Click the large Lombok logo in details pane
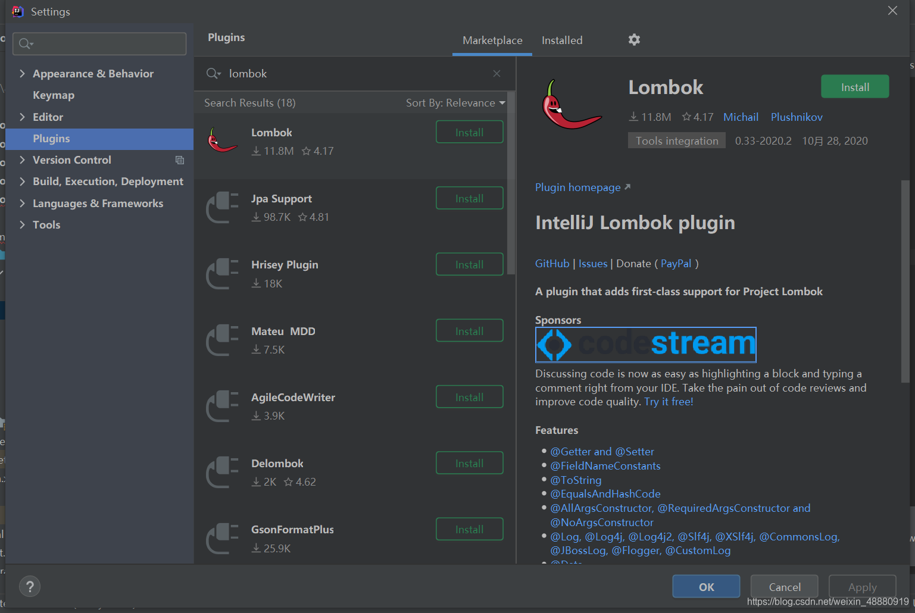Image resolution: width=915 pixels, height=613 pixels. point(572,105)
